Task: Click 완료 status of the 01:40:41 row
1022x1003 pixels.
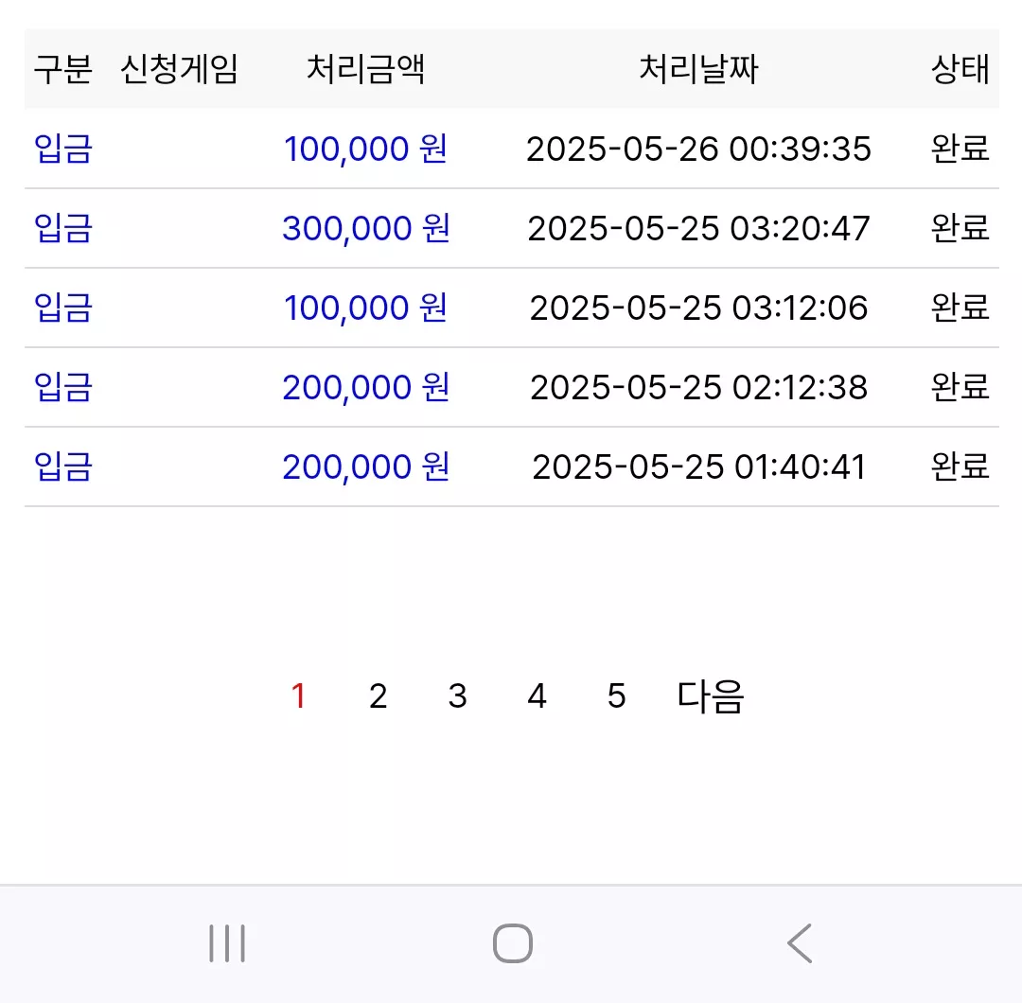Action: (960, 466)
